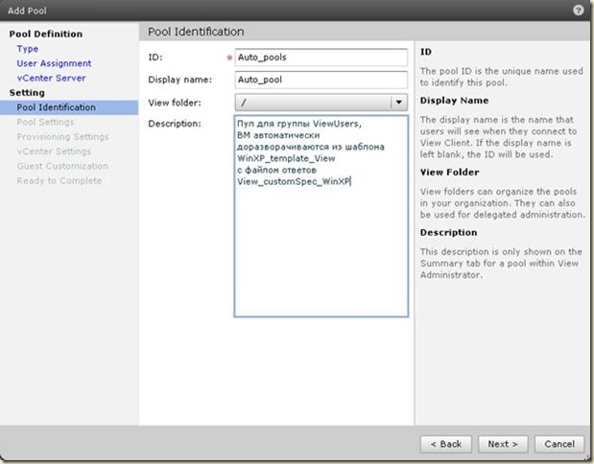The width and height of the screenshot is (594, 464).
Task: Open the vCenter Server step
Action: pyautogui.click(x=51, y=78)
